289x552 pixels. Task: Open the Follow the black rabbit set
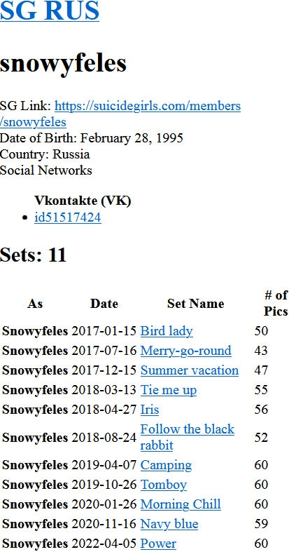[187, 437]
